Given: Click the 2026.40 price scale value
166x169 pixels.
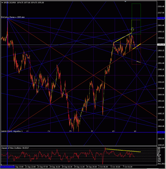Looking at the screenshot, I should click(x=161, y=6).
